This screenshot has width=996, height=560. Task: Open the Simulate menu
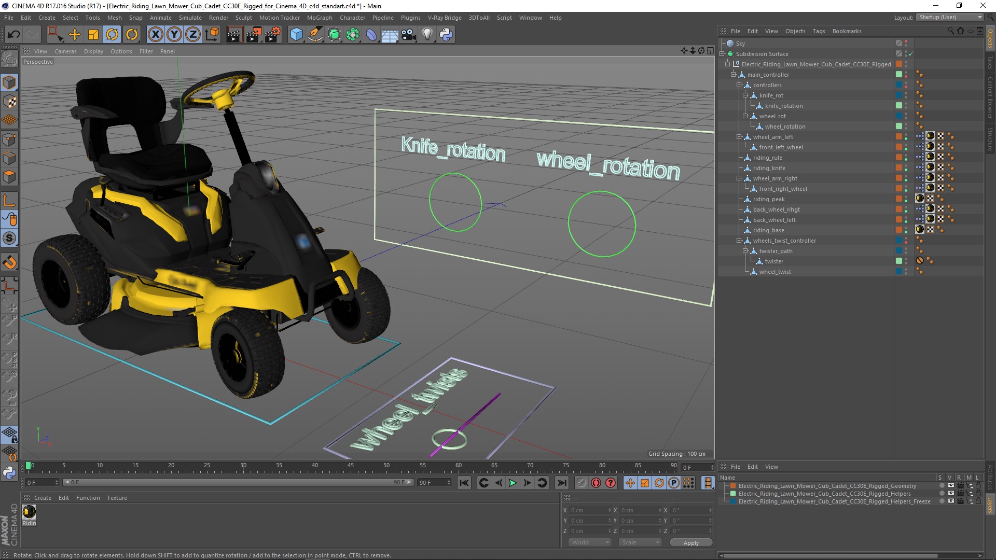pos(190,18)
